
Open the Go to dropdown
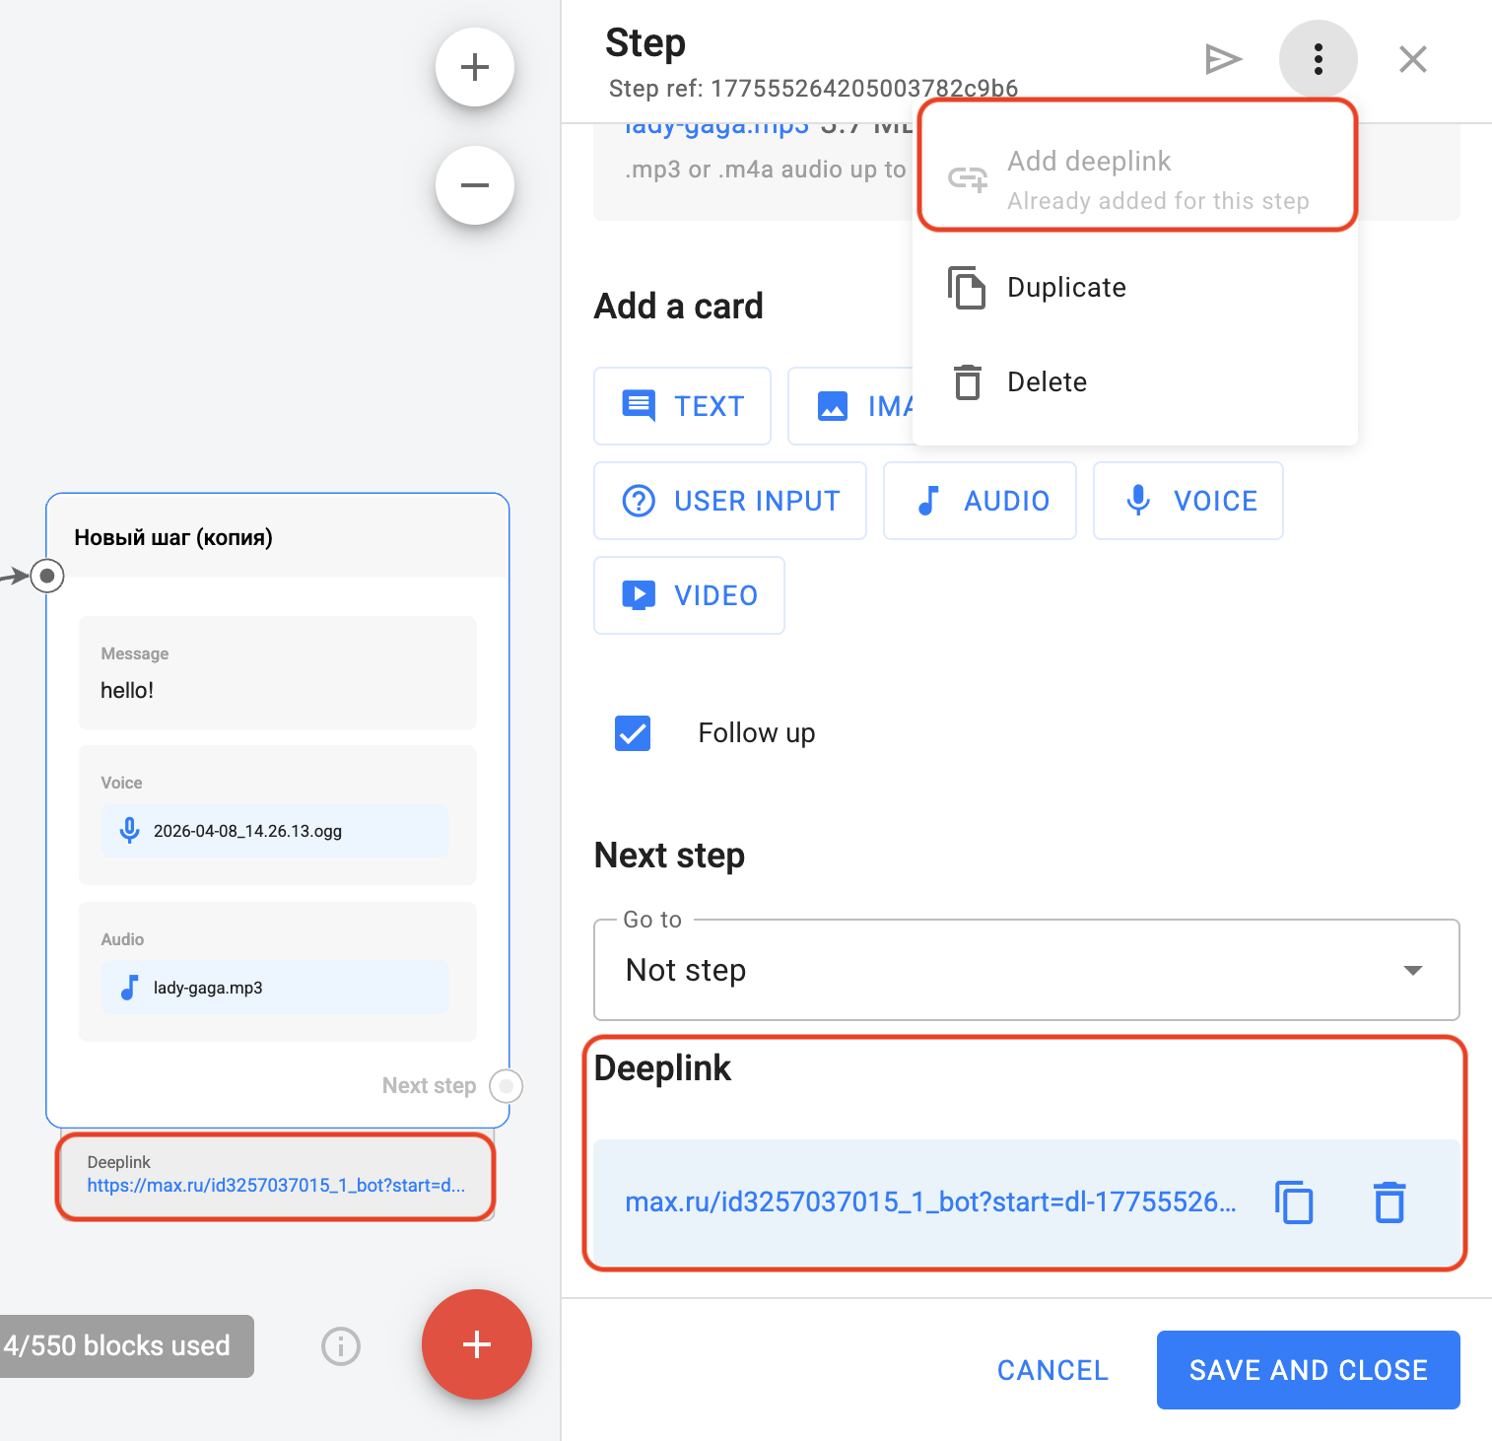[1026, 970]
